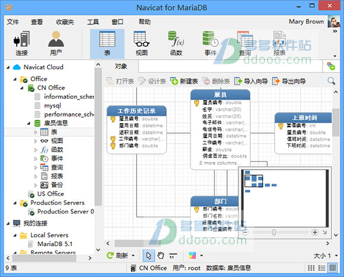Switch to detail view mode

(x=321, y=268)
